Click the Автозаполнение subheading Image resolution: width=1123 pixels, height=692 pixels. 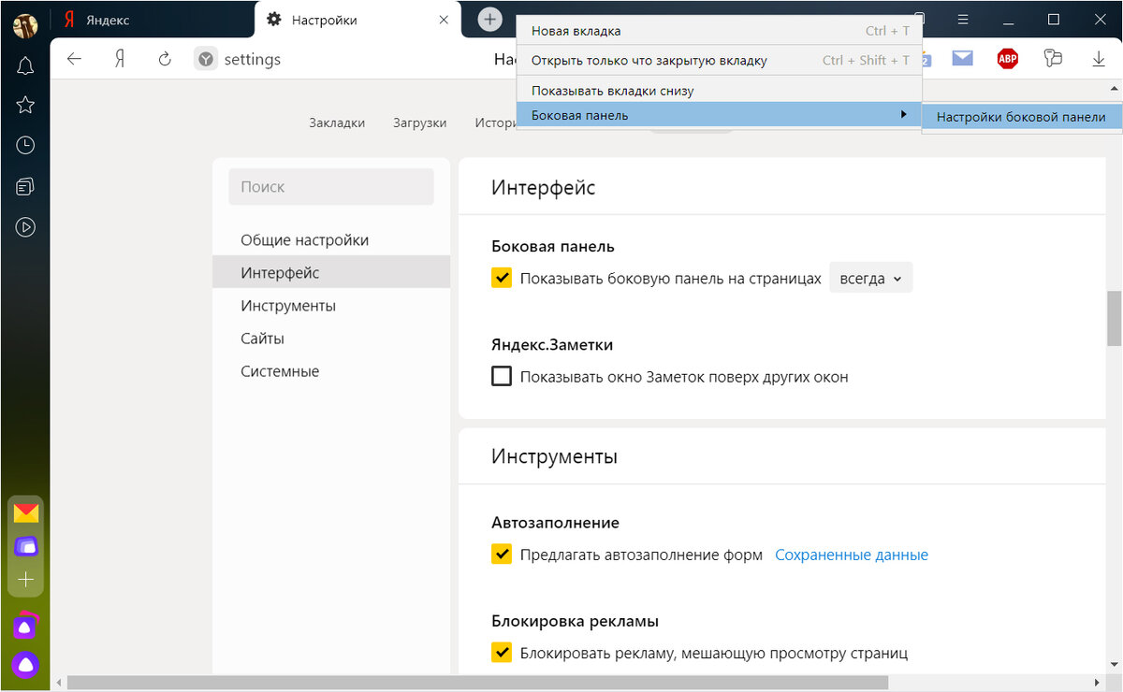[555, 523]
